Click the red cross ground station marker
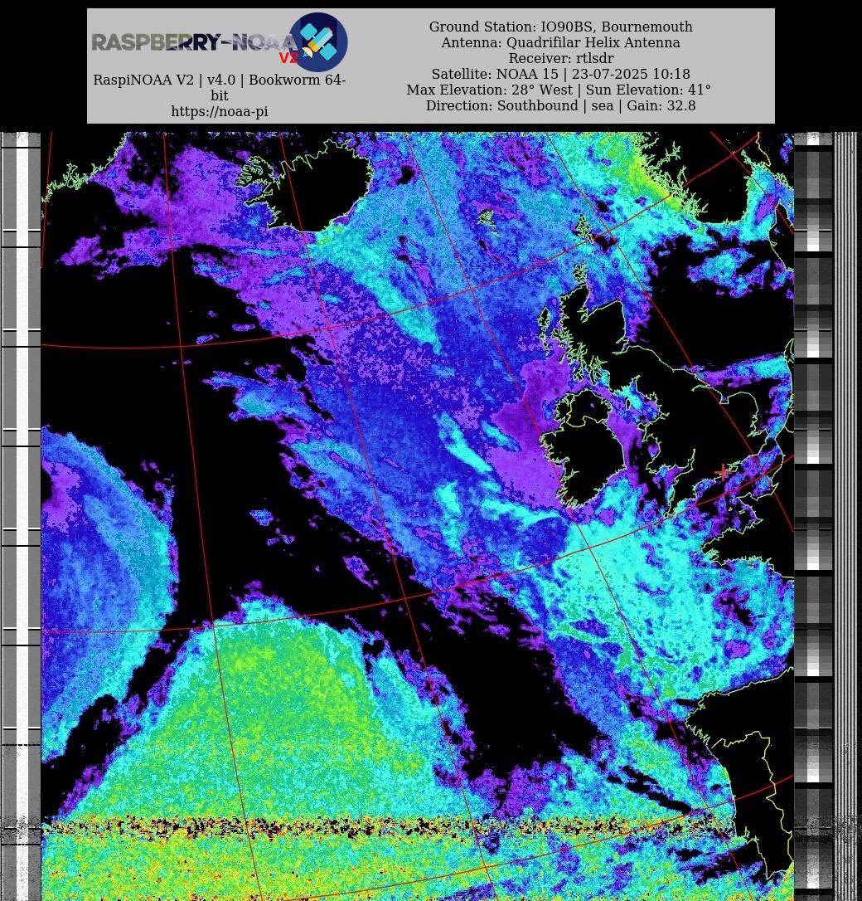Viewport: 862px width, 901px height. (x=723, y=472)
